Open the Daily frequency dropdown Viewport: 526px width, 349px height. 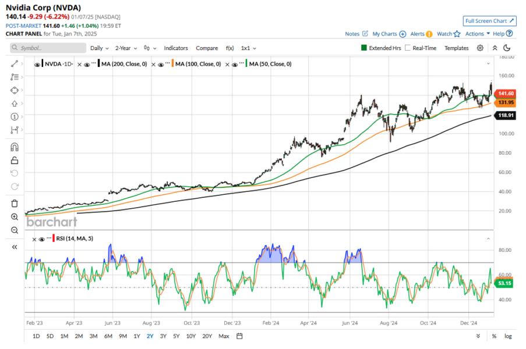(x=99, y=48)
